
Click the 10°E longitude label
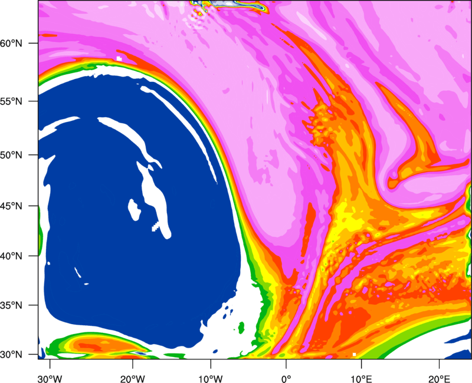[362, 379]
